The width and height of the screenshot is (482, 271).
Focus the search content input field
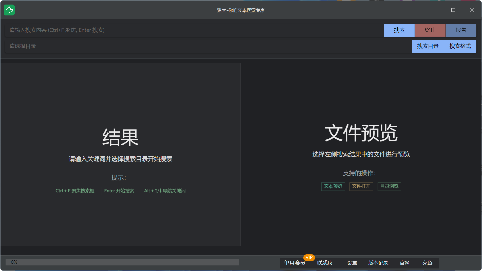pos(193,30)
